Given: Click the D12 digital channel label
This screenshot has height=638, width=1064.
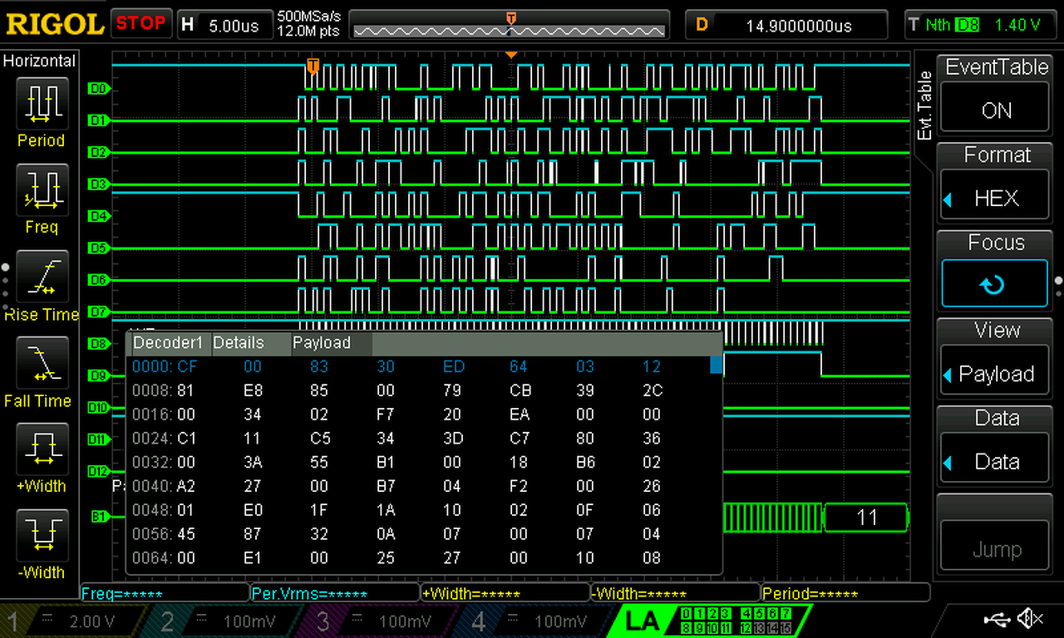Looking at the screenshot, I should point(98,471).
